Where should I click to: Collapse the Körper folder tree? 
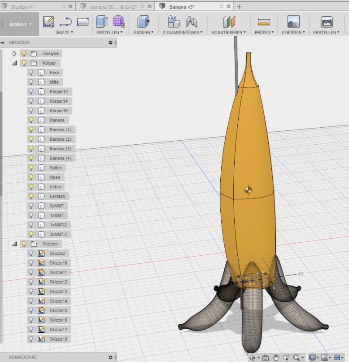(14, 63)
